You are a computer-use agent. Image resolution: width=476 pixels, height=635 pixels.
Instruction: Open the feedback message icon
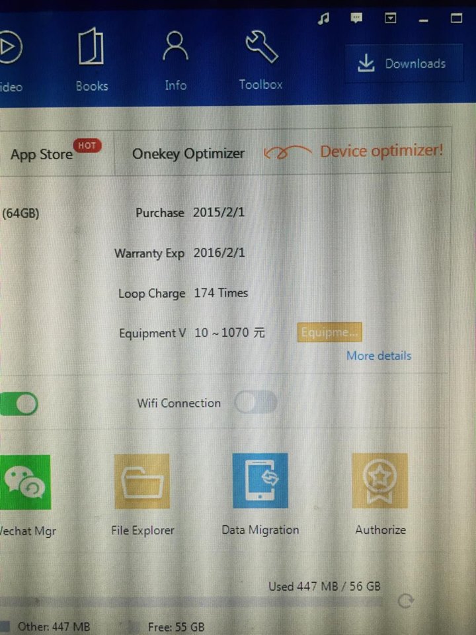point(357,18)
